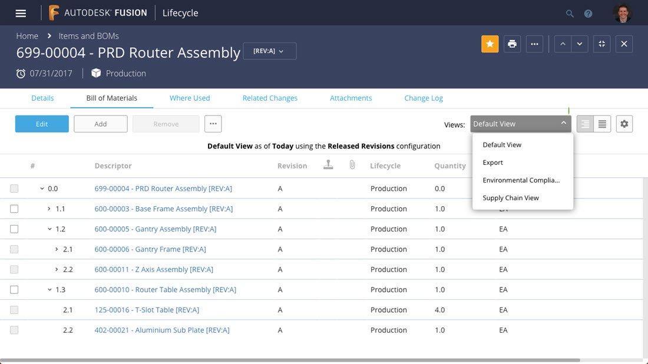Open the user profile avatar
648x364 pixels.
pos(623,13)
